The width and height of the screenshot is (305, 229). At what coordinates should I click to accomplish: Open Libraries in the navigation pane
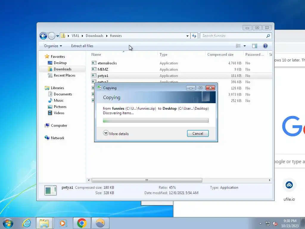point(57,88)
